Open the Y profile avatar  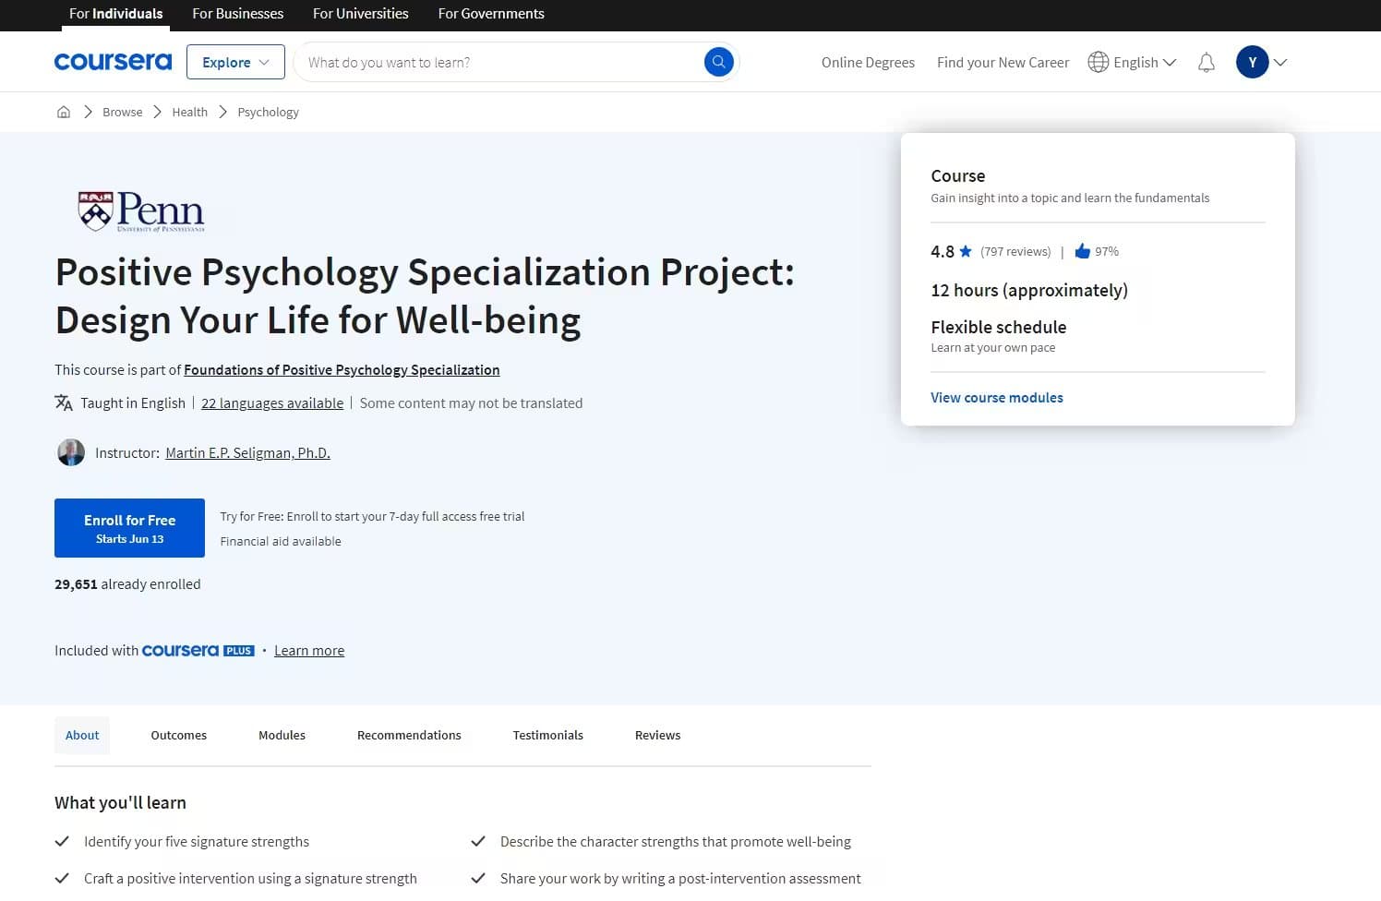[x=1252, y=62]
